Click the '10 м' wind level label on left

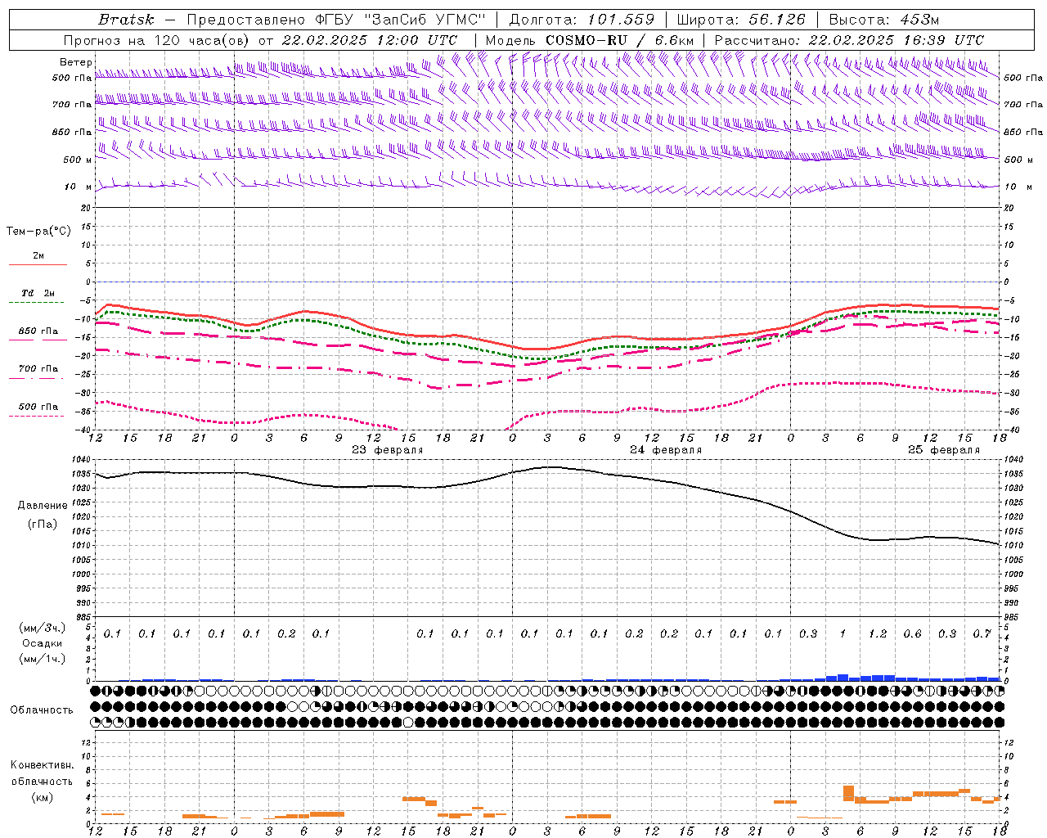(78, 187)
